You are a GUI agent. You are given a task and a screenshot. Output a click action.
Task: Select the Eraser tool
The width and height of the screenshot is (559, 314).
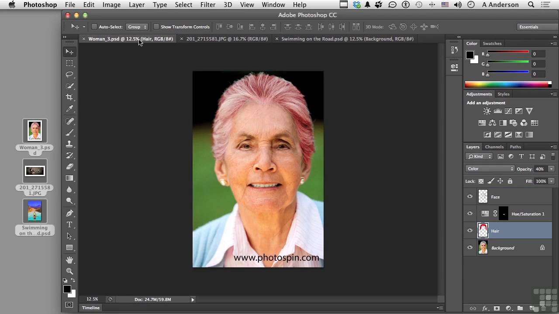point(69,167)
